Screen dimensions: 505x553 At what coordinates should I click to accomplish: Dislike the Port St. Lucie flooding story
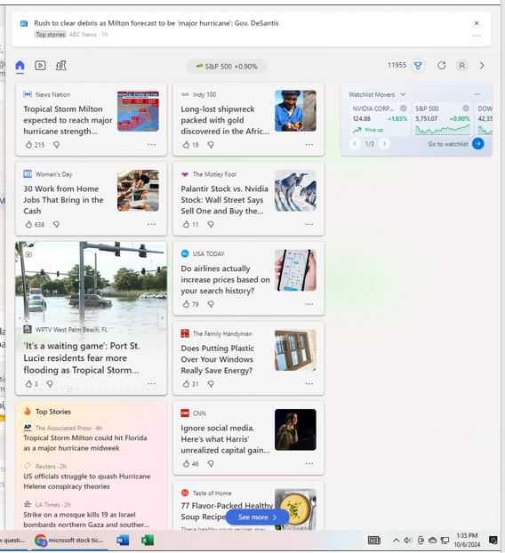(50, 384)
